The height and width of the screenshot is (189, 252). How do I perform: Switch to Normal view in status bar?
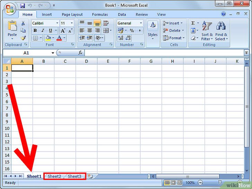point(167,182)
